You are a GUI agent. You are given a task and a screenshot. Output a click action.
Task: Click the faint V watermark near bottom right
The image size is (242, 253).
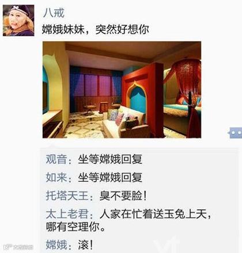click(x=168, y=246)
